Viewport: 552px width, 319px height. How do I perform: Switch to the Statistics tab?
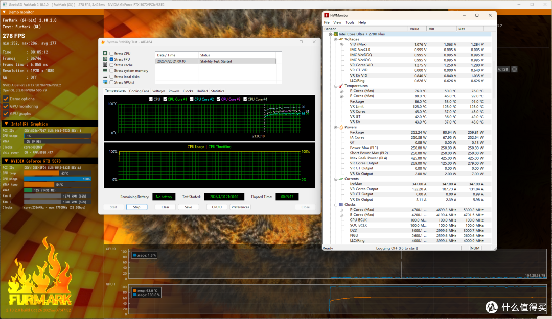coord(218,91)
